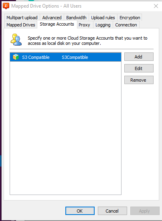Open the Proxy settings tab
Image resolution: width=162 pixels, height=221 pixels.
84,25
